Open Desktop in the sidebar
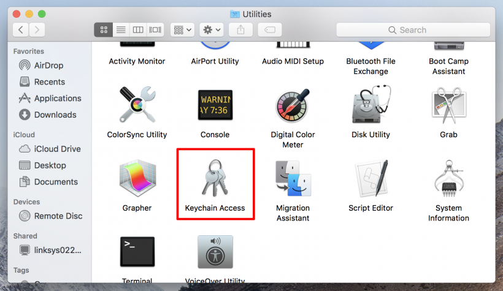The height and width of the screenshot is (291, 503). [50, 165]
